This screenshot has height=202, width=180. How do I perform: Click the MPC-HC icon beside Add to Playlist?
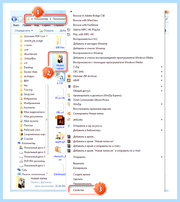pyautogui.click(x=69, y=30)
